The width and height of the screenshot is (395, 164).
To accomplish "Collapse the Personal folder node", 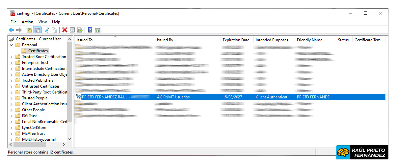I will tap(12, 45).
